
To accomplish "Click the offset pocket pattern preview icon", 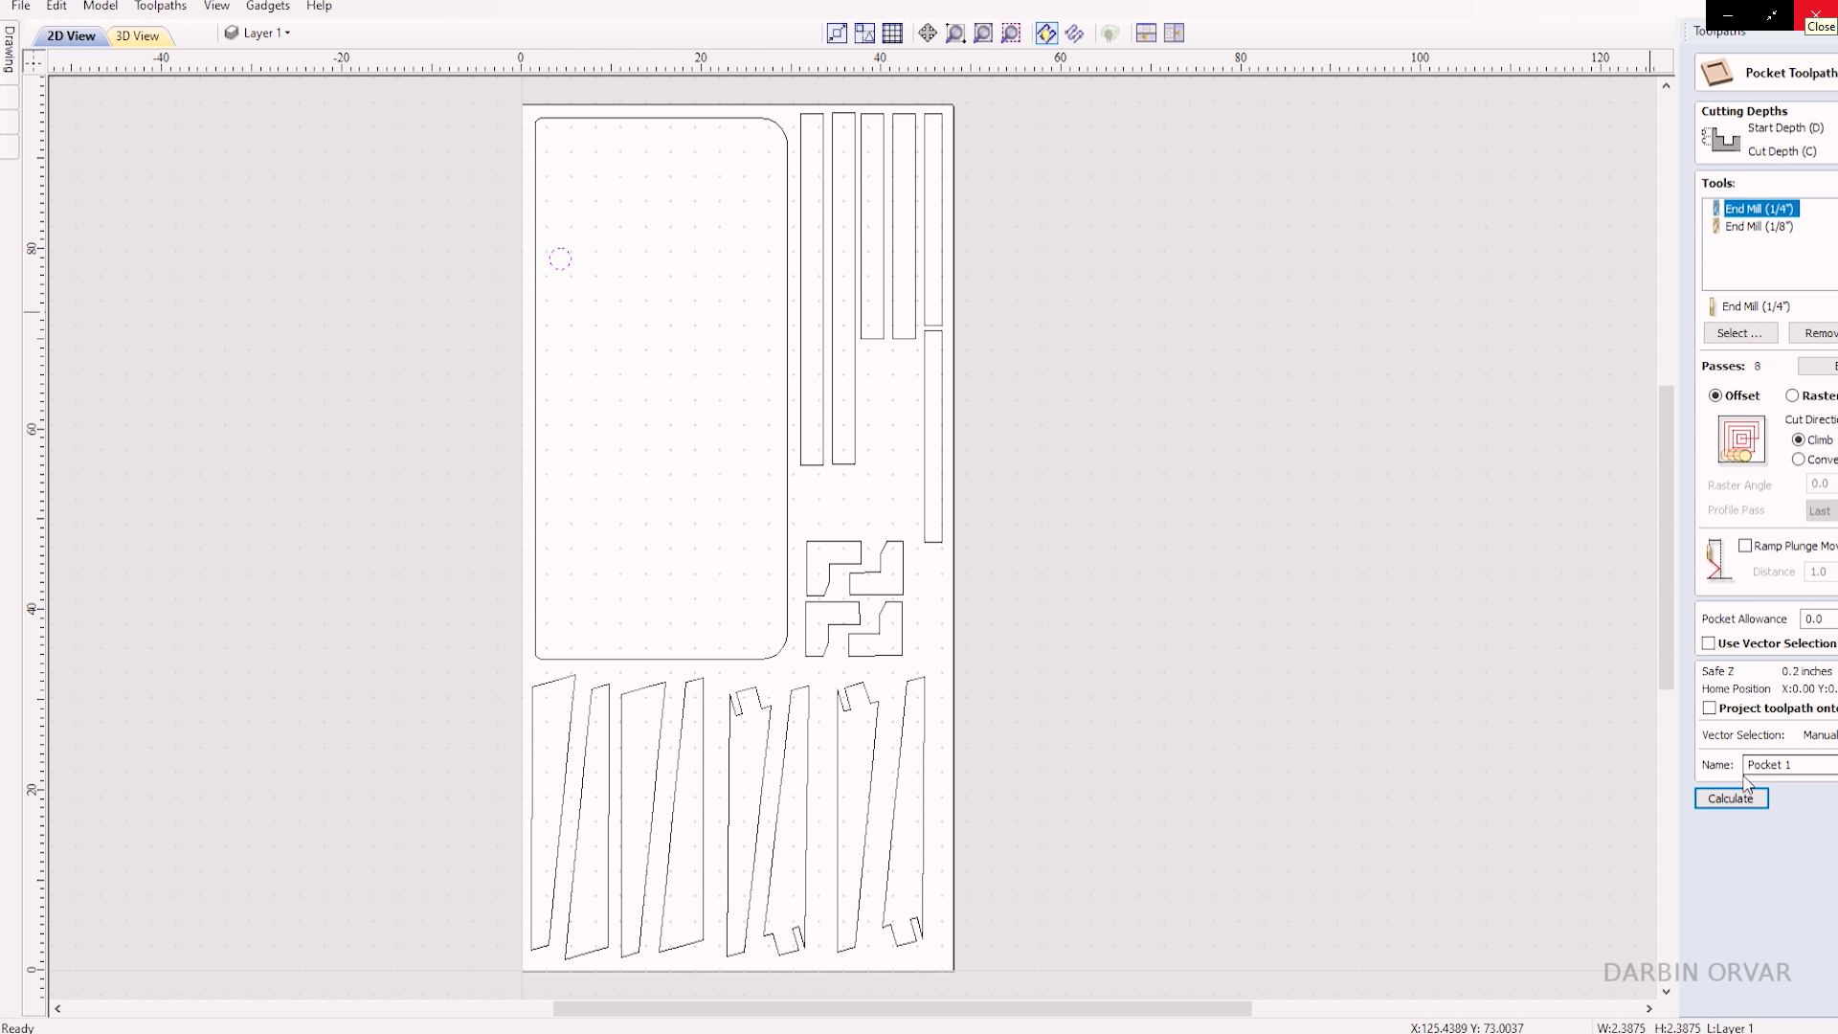I will (x=1741, y=439).
